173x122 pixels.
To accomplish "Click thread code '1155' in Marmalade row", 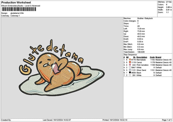I will pyautogui.click(x=153, y=60).
